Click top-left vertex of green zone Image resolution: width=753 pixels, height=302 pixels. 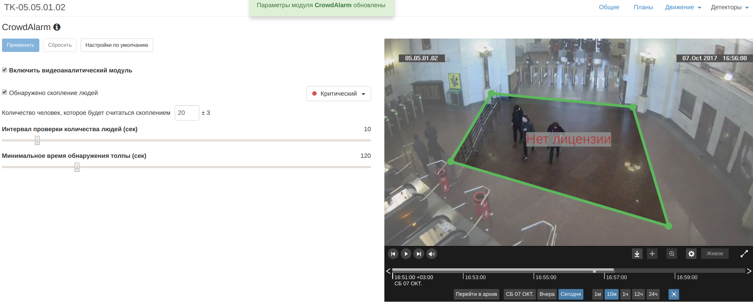491,93
